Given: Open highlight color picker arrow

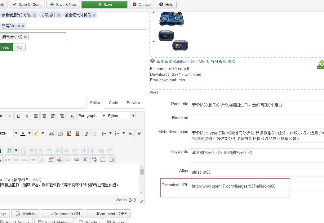Looking at the screenshot, I should pos(43,133).
